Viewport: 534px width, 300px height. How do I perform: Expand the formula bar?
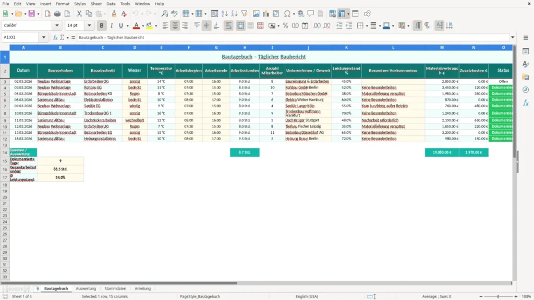point(513,37)
